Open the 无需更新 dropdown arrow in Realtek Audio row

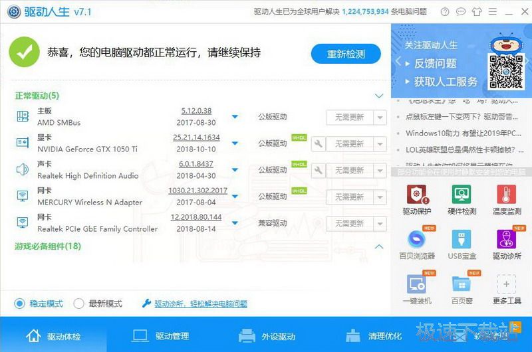[380, 171]
